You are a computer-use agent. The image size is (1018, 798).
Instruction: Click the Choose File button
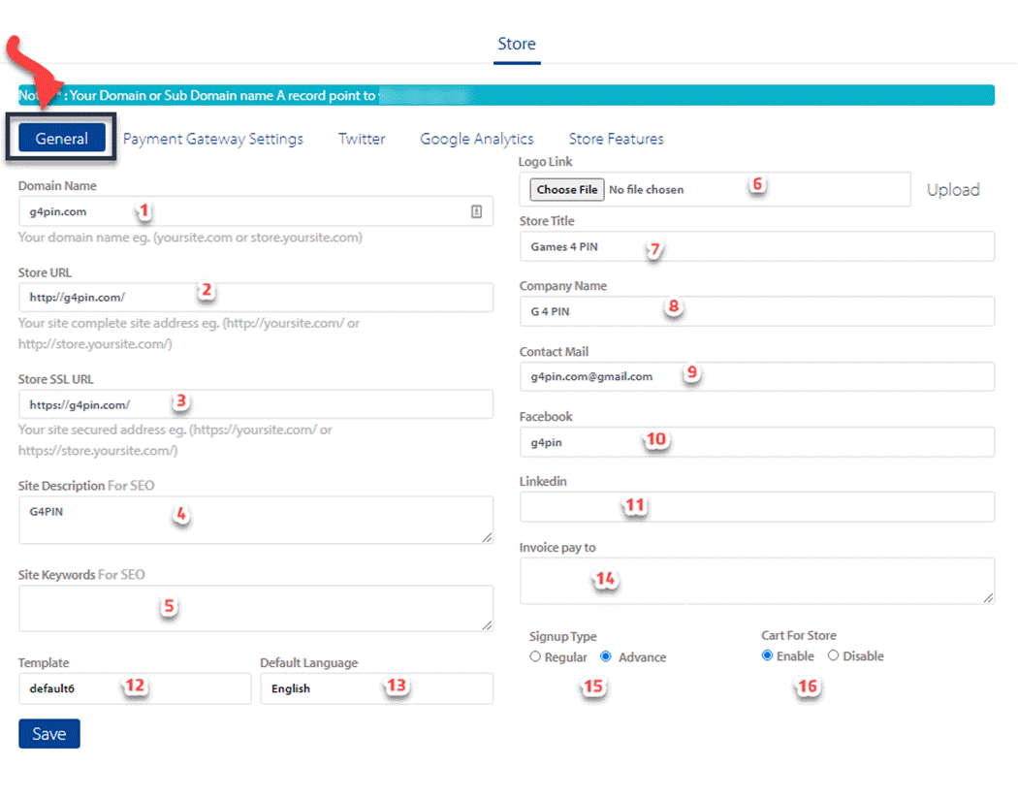pyautogui.click(x=567, y=190)
